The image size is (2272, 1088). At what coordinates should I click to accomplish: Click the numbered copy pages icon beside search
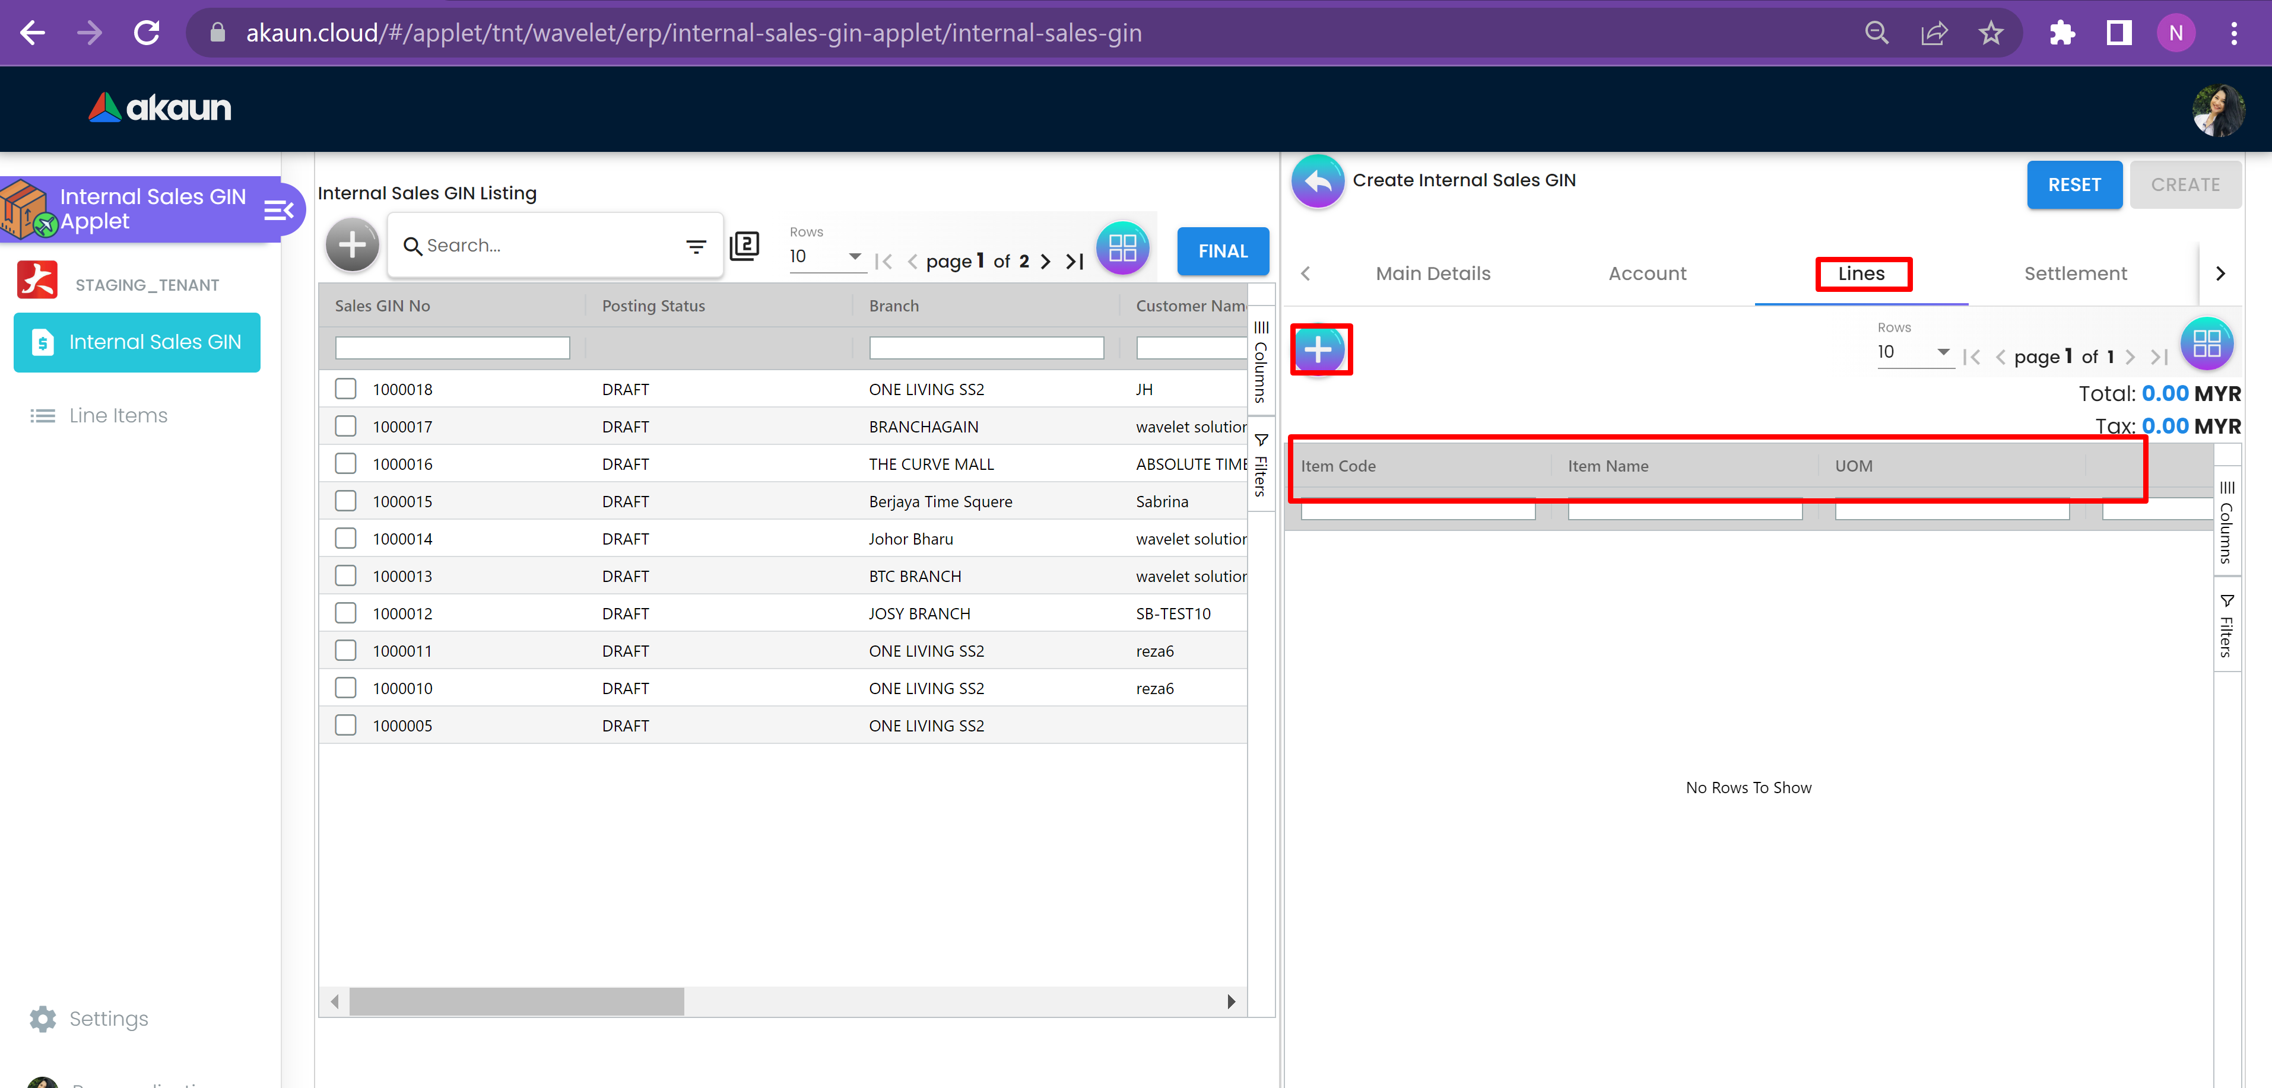coord(744,246)
